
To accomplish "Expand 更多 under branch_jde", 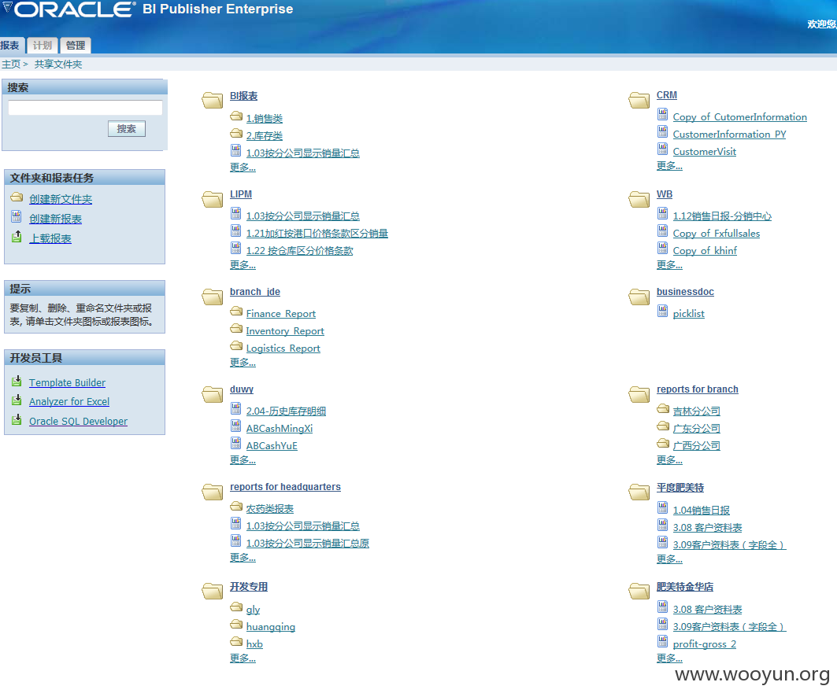I will [x=243, y=363].
